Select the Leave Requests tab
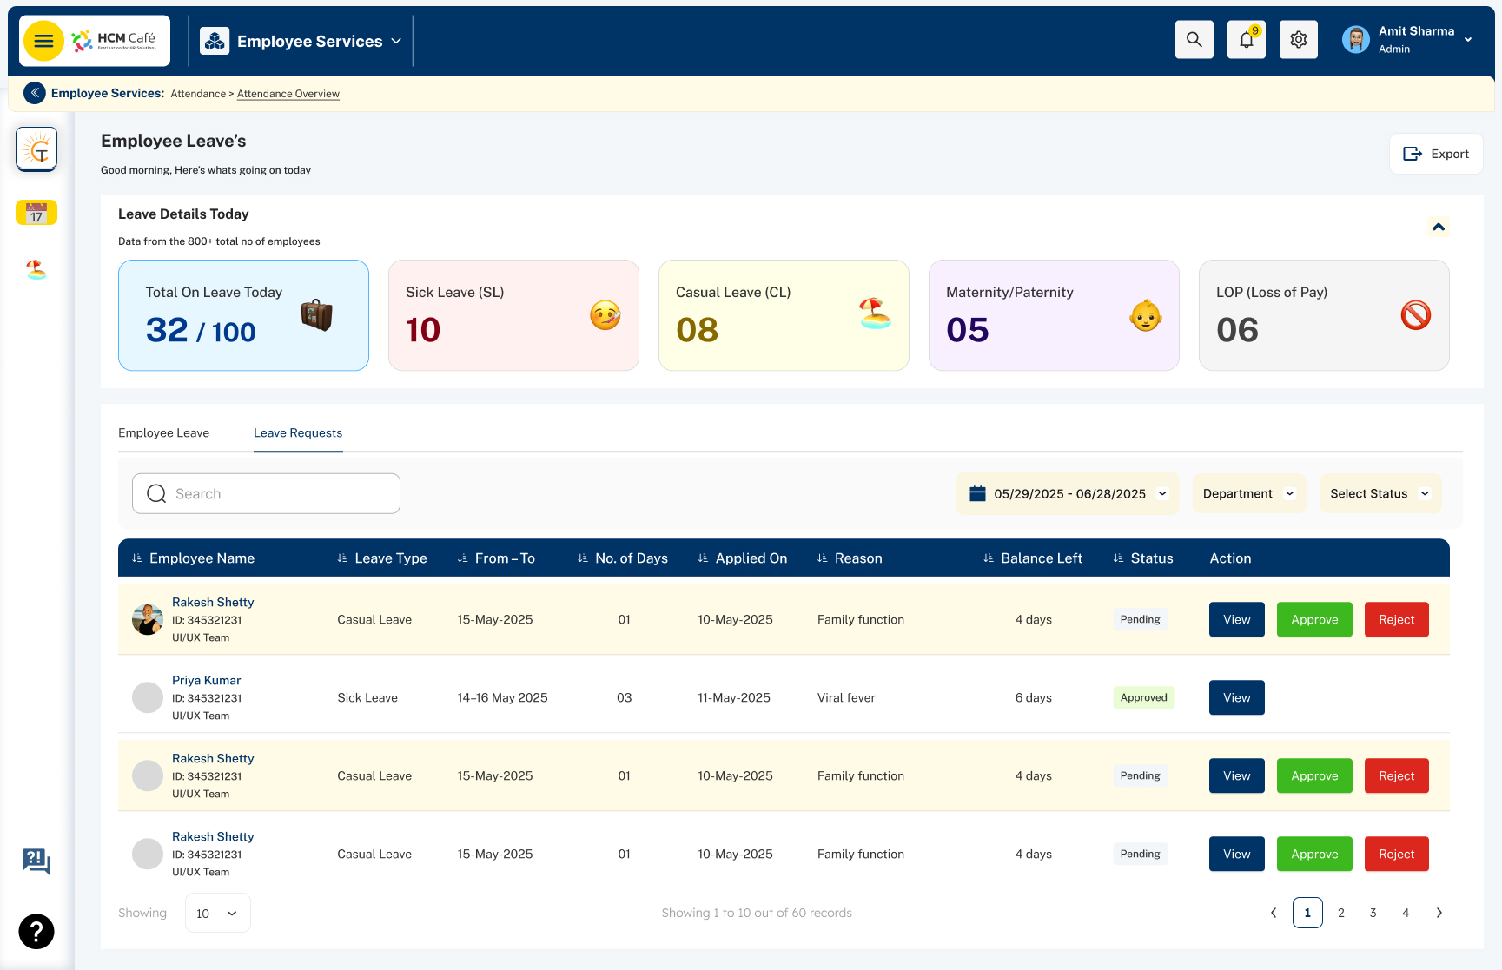 [298, 432]
